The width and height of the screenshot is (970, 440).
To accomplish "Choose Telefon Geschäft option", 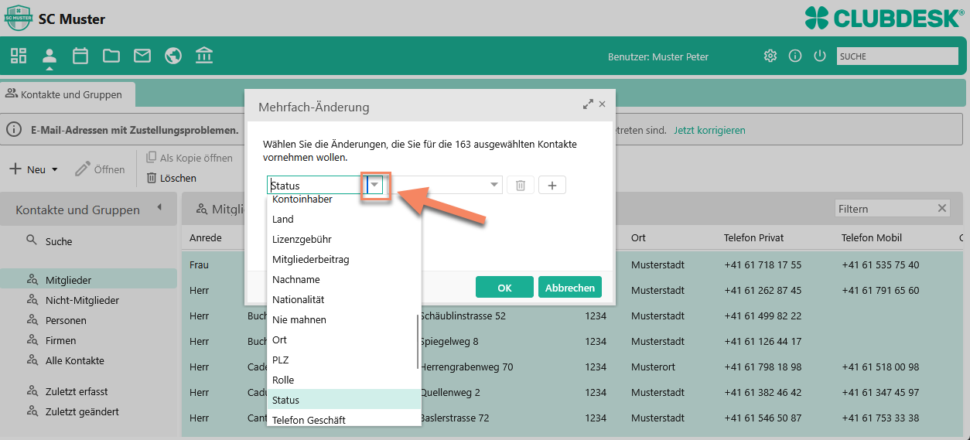I will pos(344,419).
